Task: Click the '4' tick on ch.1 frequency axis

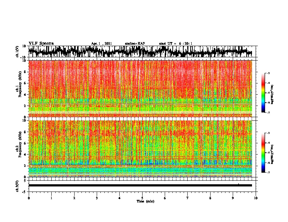Action: pyautogui.click(x=25, y=95)
